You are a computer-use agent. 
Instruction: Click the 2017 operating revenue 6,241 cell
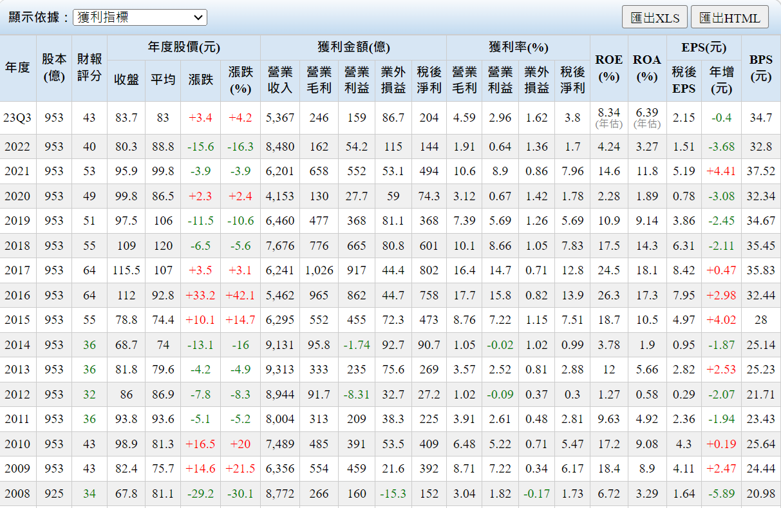pyautogui.click(x=279, y=270)
